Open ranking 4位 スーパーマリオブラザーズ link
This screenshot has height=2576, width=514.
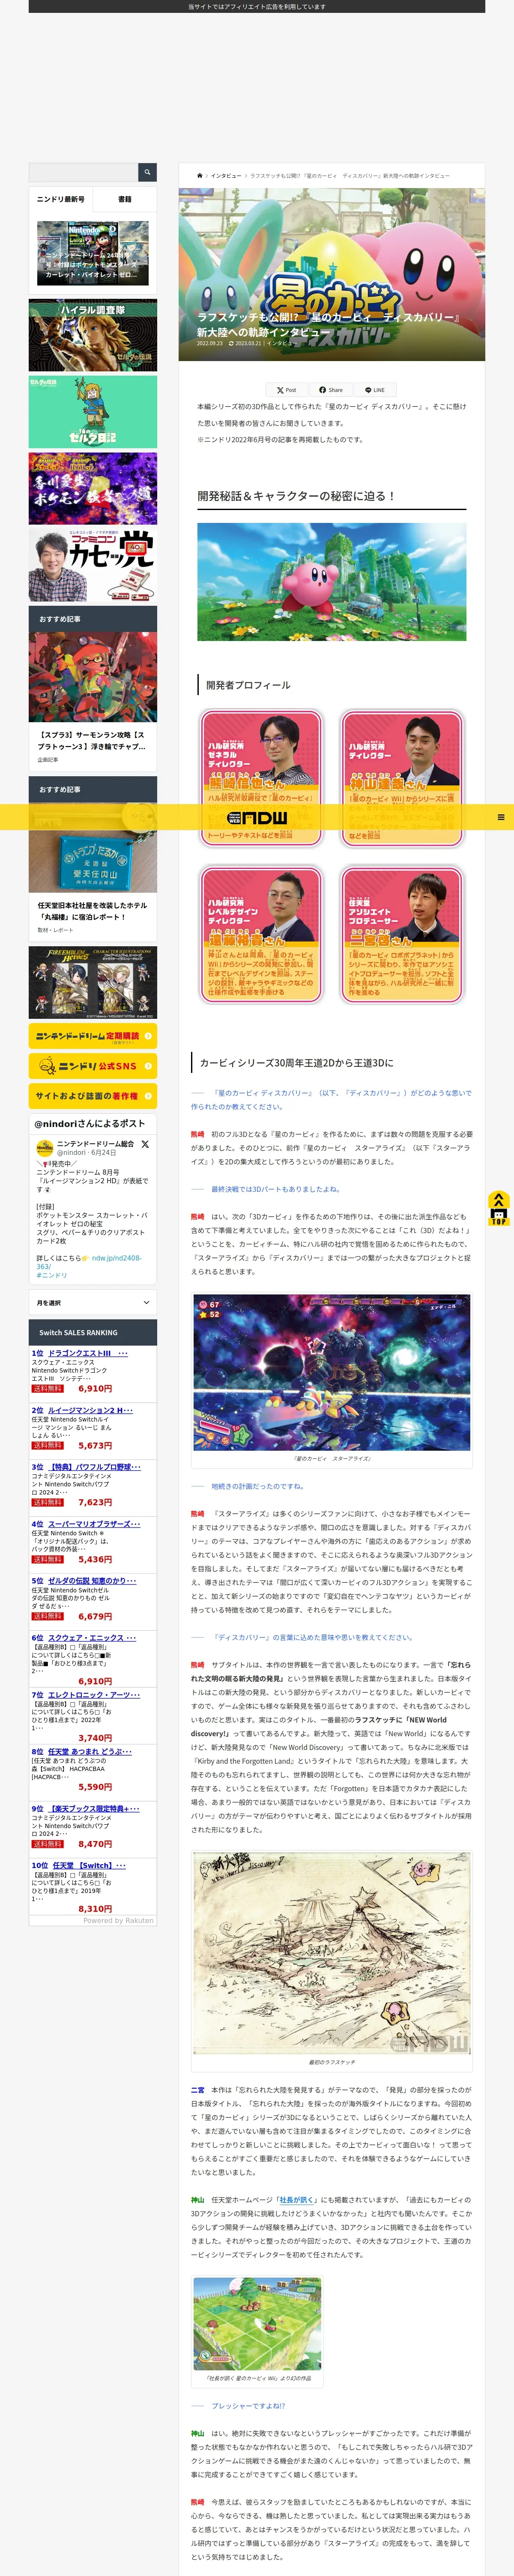point(95,1524)
